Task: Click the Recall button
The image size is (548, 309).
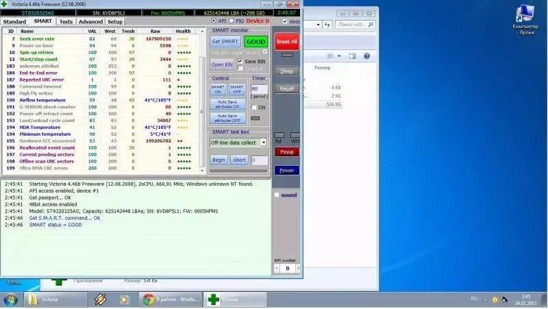Action: [x=286, y=89]
